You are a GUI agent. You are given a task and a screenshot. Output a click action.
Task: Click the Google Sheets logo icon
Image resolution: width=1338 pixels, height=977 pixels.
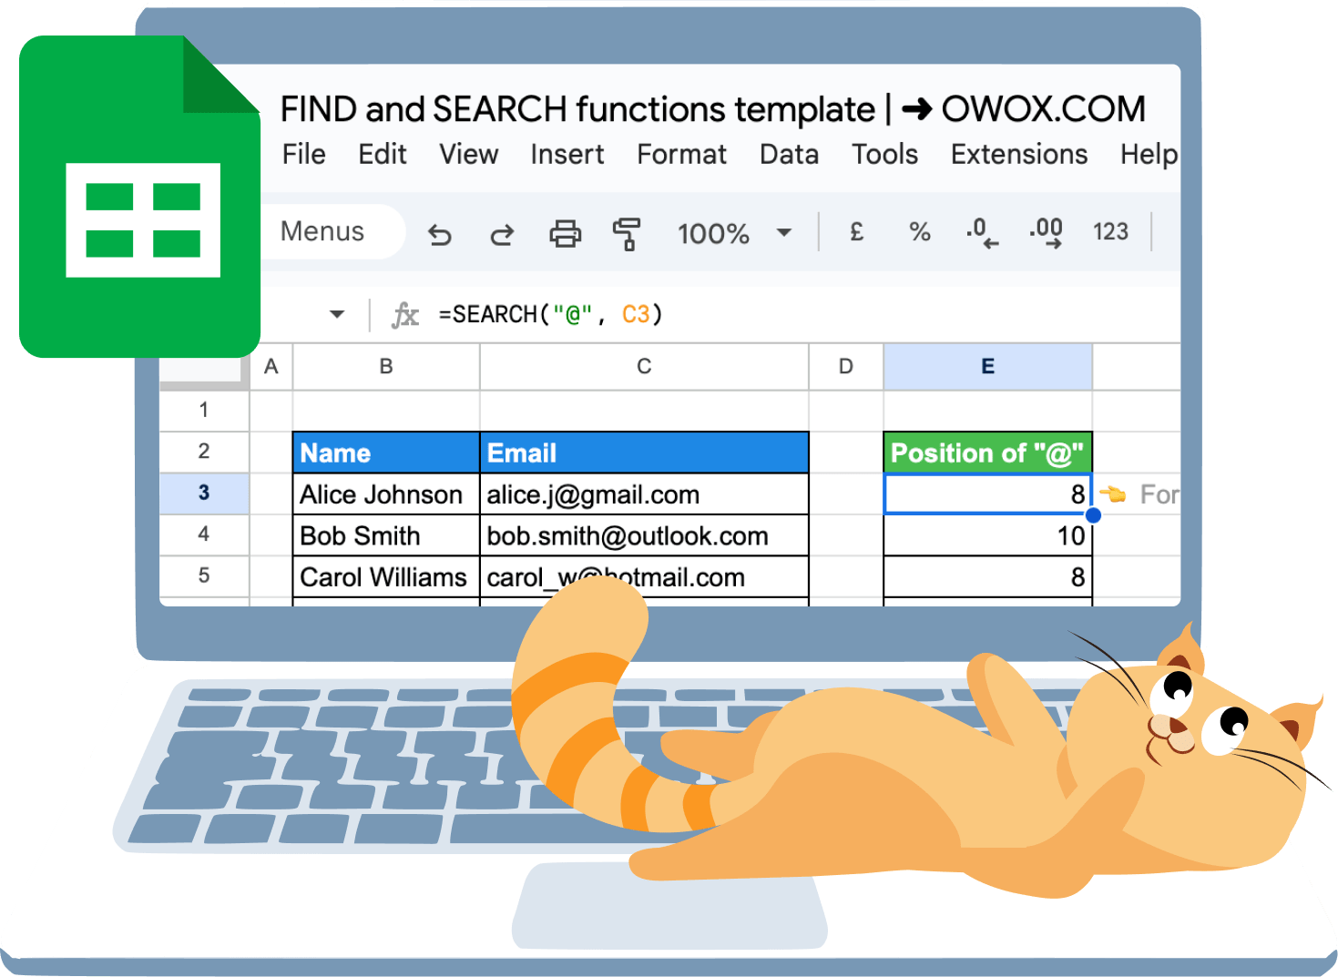point(139,197)
